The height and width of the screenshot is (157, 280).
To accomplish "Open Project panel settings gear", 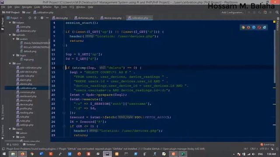I will pos(42,18).
